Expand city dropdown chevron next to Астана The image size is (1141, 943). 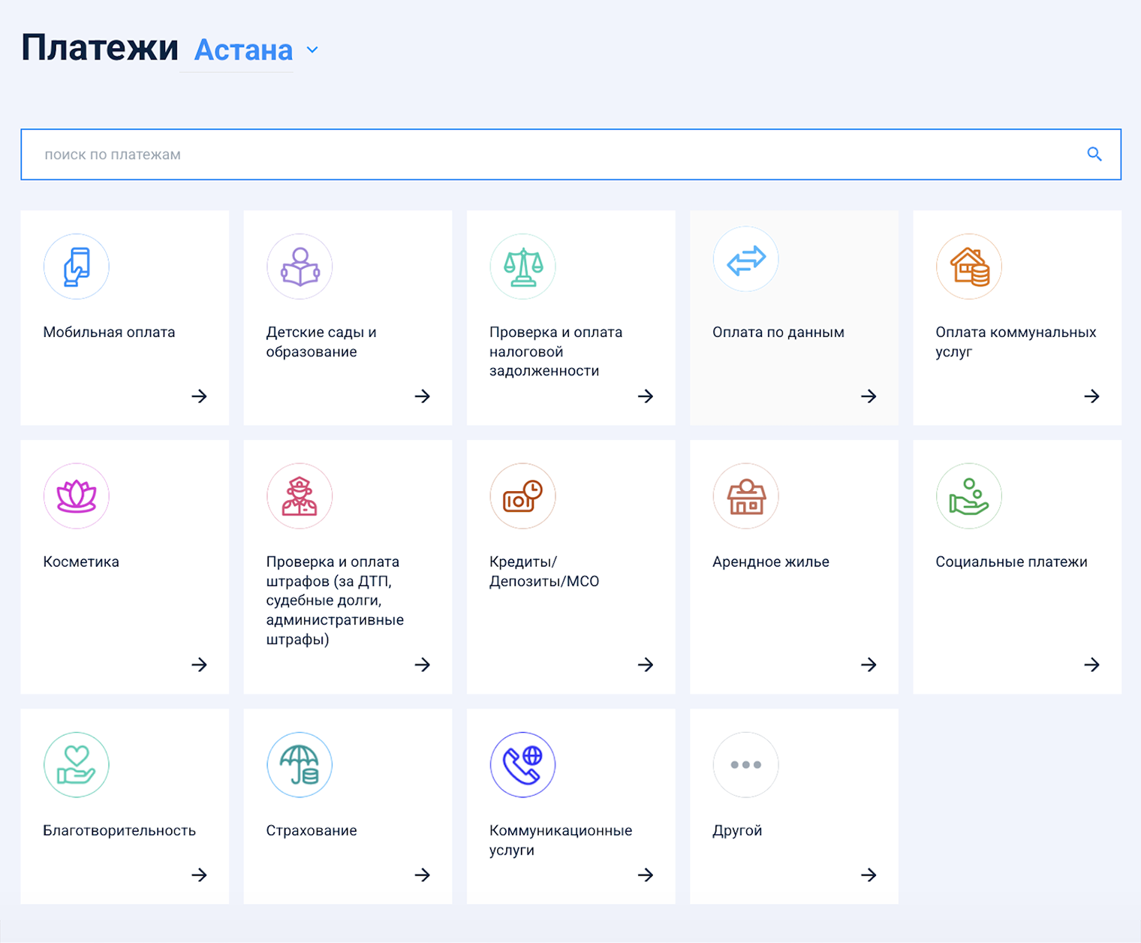coord(312,50)
